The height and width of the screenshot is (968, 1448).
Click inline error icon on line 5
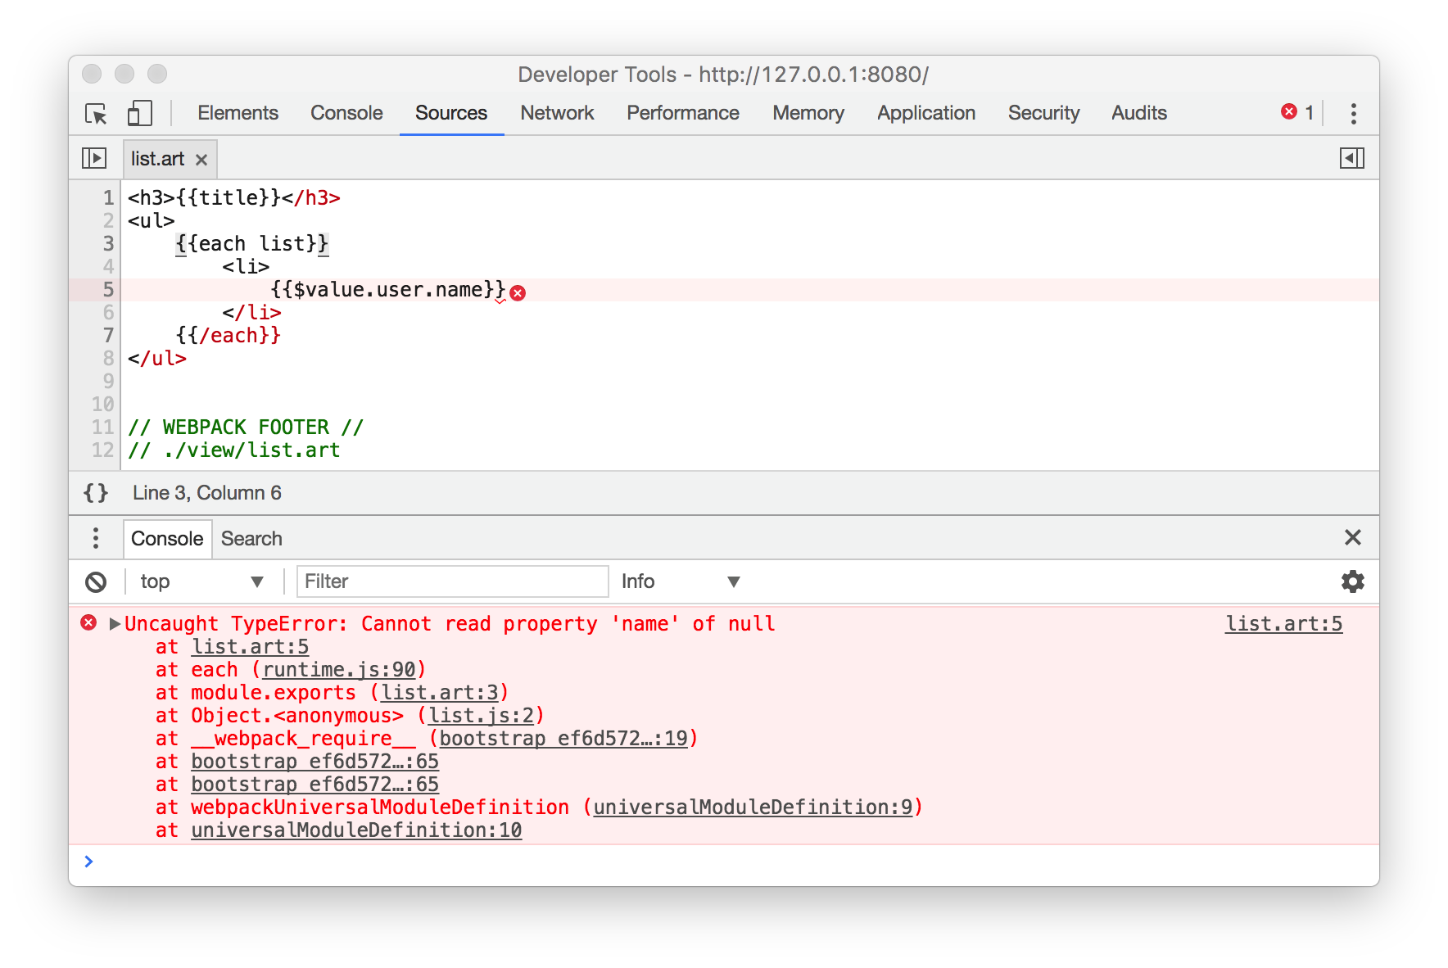pos(518,292)
